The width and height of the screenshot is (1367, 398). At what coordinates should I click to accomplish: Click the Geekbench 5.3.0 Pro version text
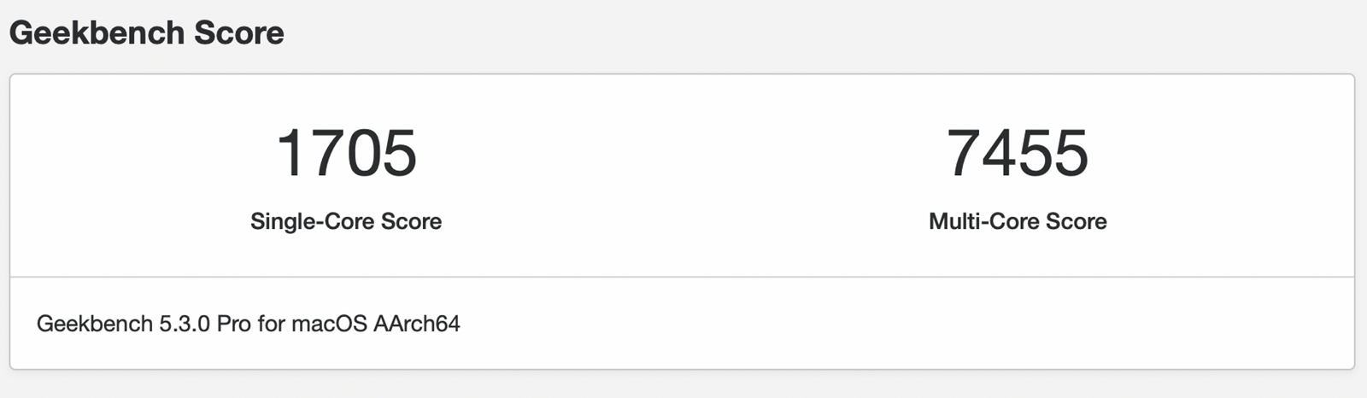144,324
